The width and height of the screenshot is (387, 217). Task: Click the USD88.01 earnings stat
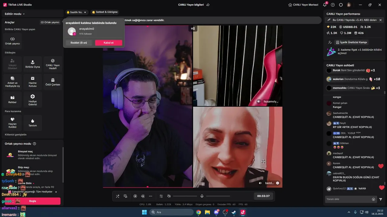(x=348, y=27)
